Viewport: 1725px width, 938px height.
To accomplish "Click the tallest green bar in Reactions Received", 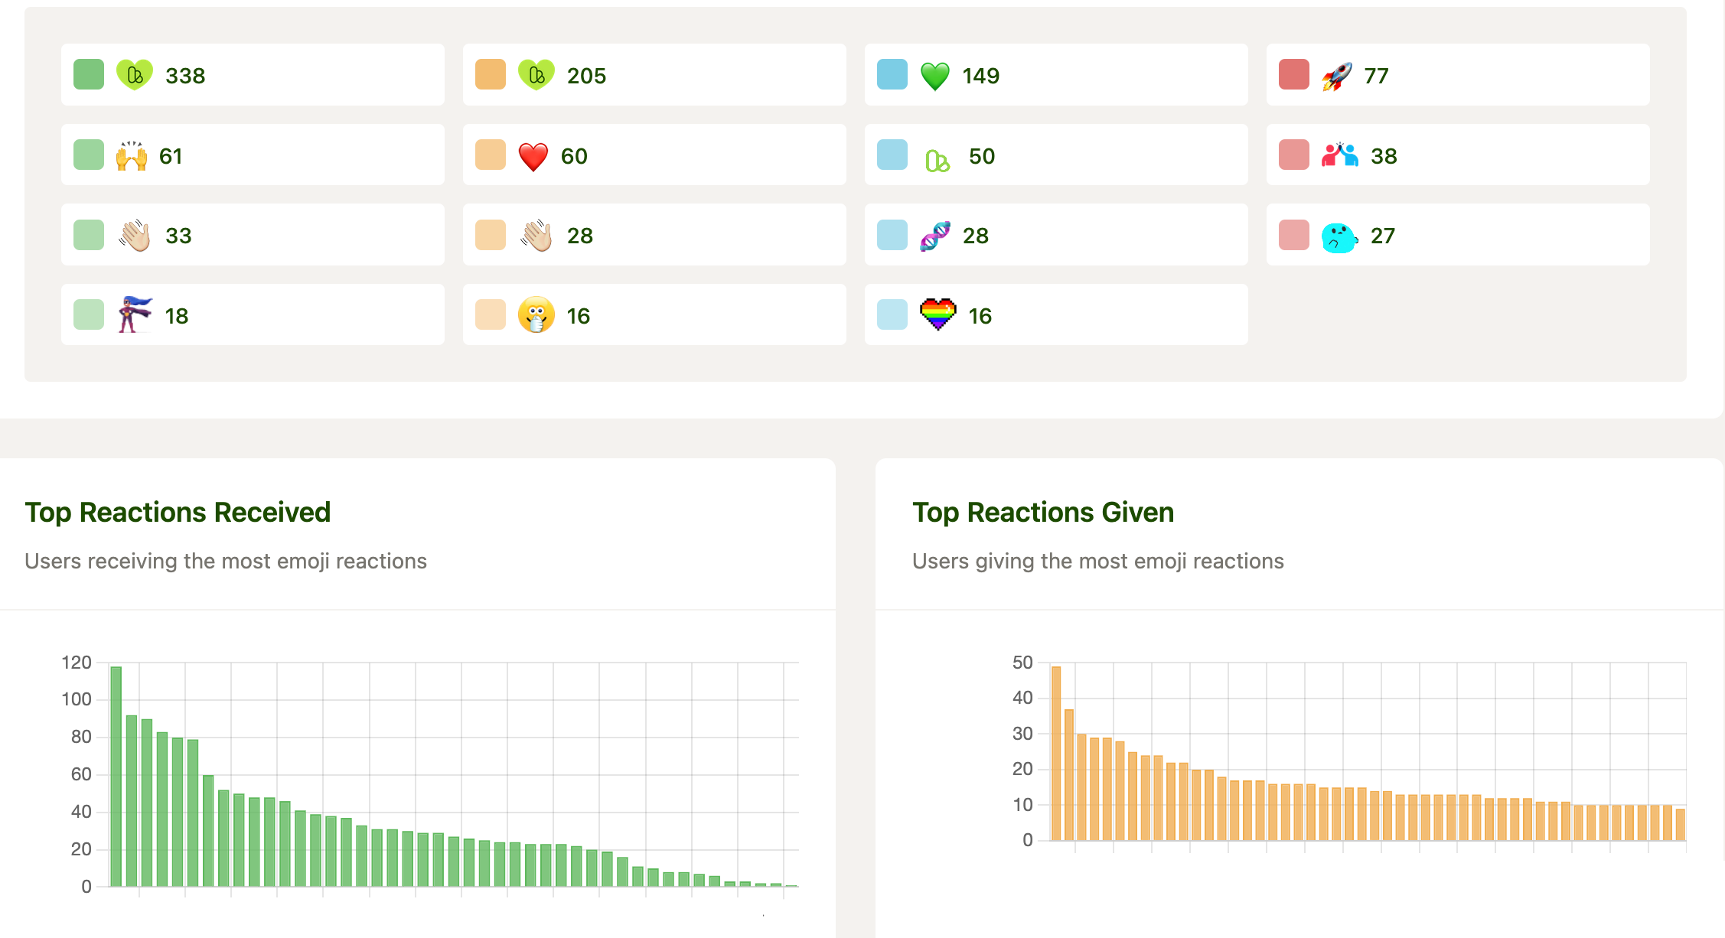I will coord(116,777).
